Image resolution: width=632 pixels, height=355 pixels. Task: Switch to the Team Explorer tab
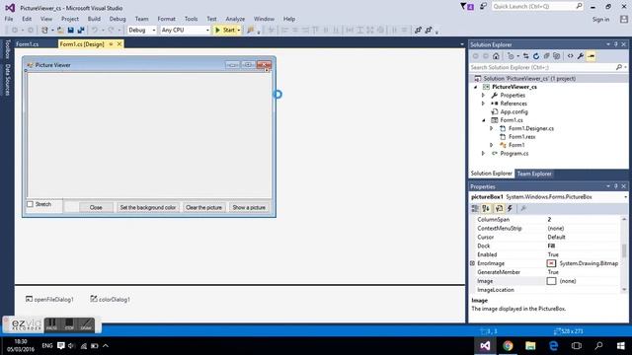534,174
